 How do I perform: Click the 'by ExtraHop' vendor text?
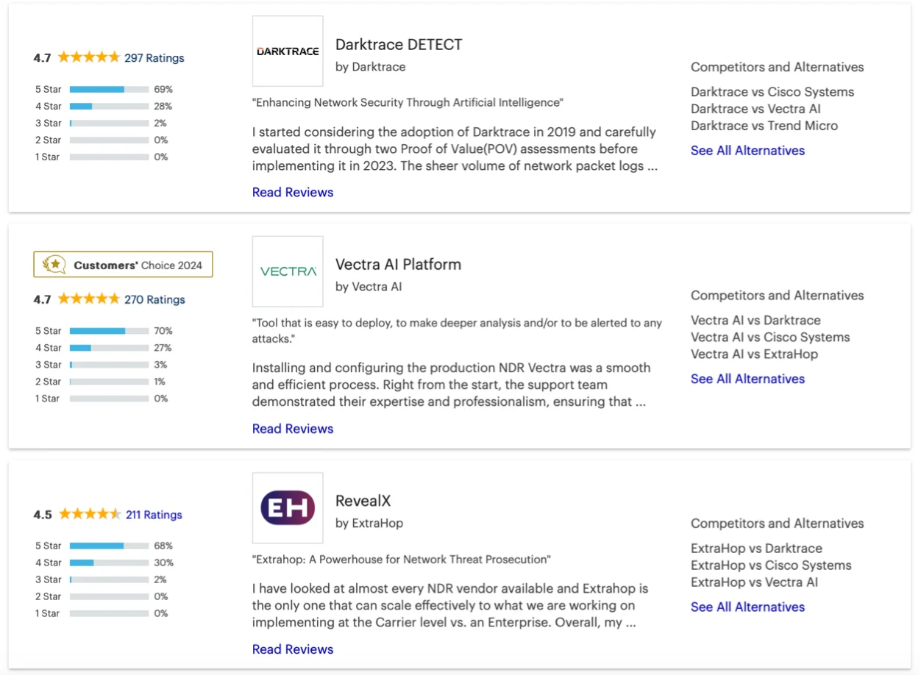[x=369, y=524]
